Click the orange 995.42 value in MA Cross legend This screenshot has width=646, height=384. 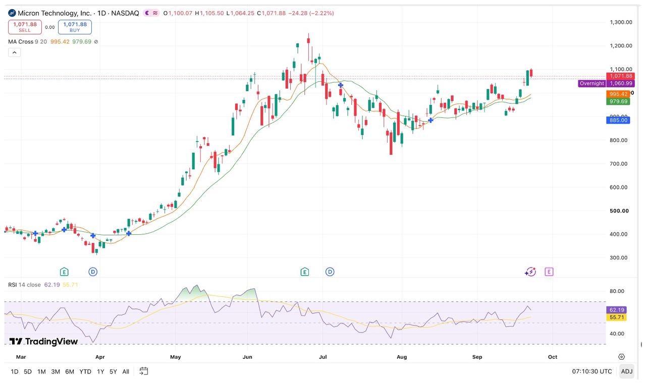(60, 42)
